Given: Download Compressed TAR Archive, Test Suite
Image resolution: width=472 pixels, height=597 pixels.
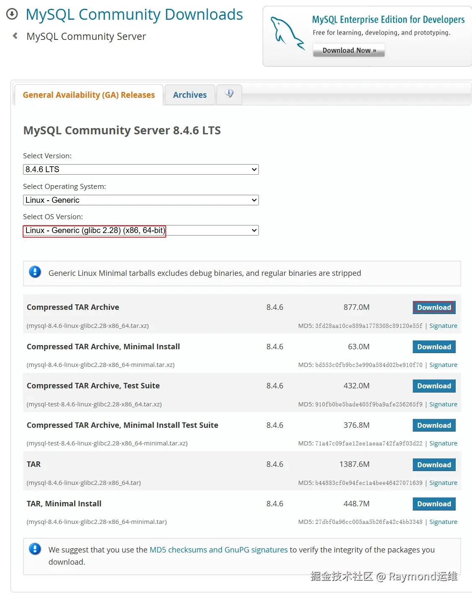Looking at the screenshot, I should [x=434, y=386].
